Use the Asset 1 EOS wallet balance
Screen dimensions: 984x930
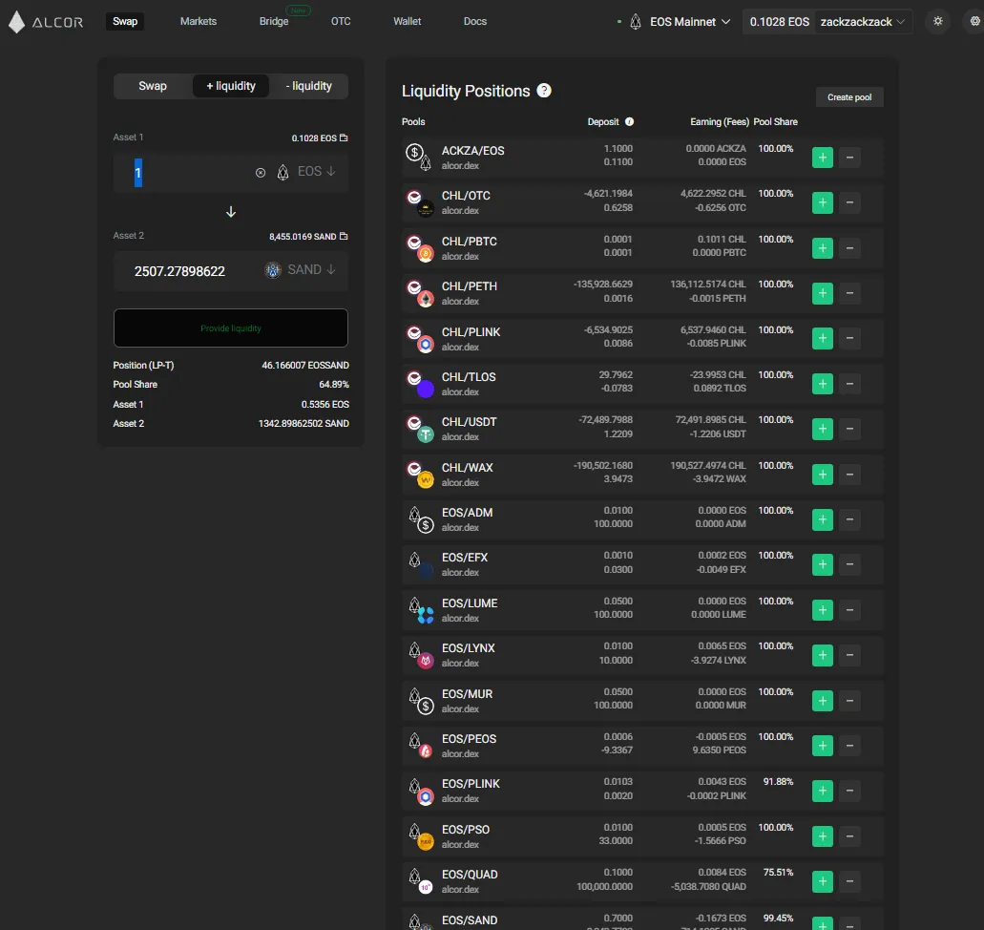point(320,137)
